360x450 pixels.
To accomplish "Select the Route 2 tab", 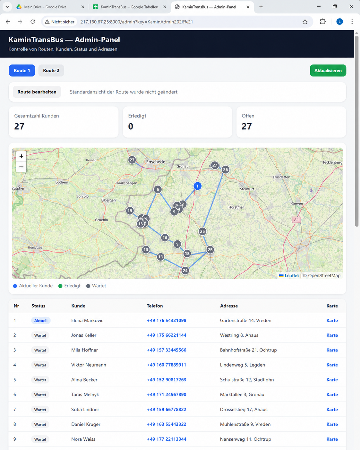I will (51, 70).
